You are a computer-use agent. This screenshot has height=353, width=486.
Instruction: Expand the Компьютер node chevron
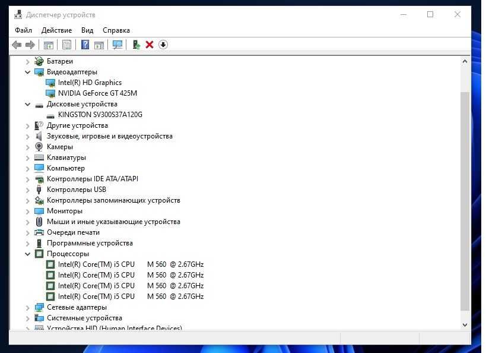(x=27, y=169)
